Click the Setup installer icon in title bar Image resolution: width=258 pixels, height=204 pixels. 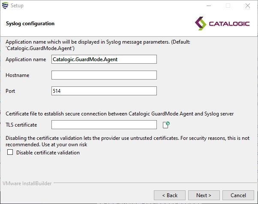point(5,6)
